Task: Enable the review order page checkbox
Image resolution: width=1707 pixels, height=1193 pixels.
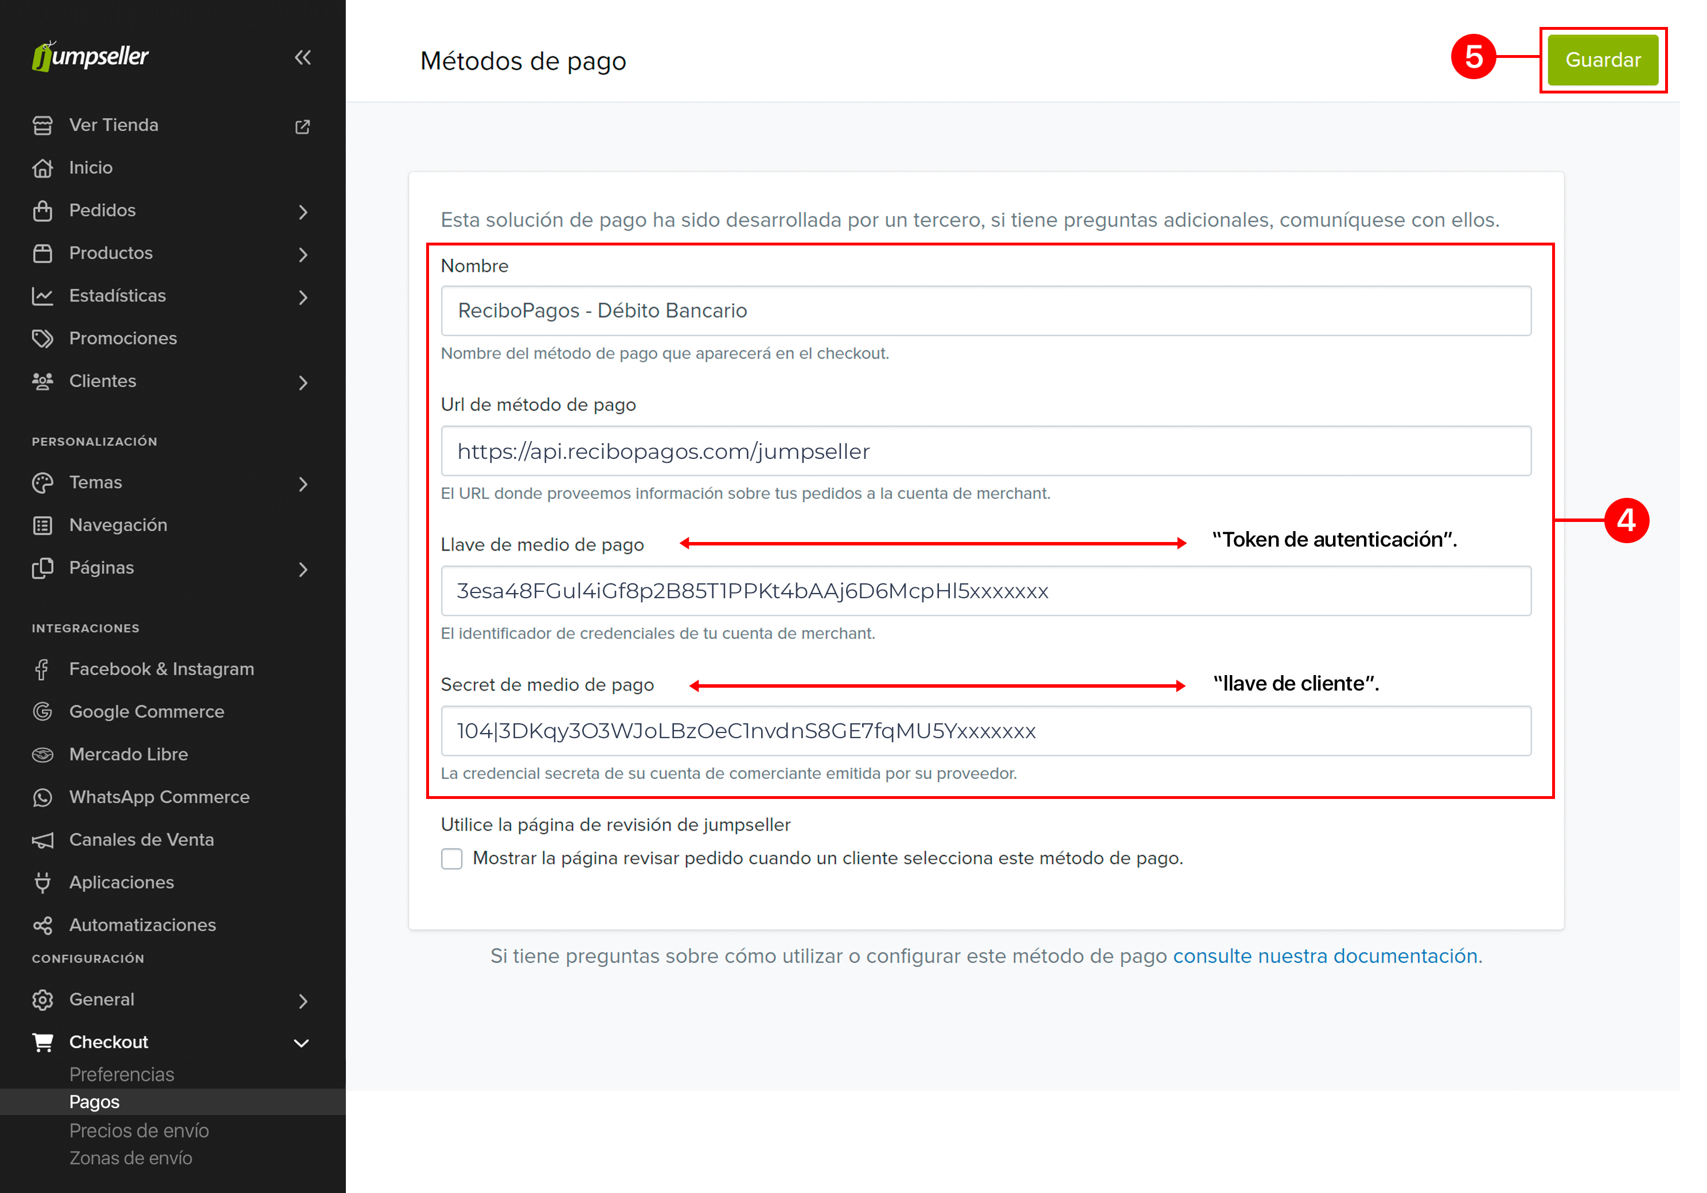Action: 451,859
